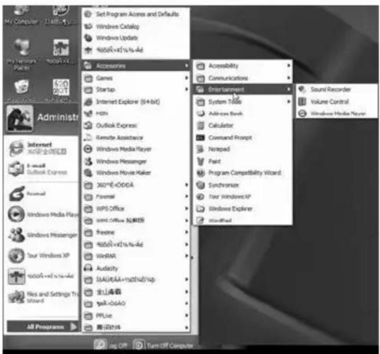Open pinned E-mail Outlook Express shortcut
The height and width of the screenshot is (354, 380).
(x=42, y=169)
